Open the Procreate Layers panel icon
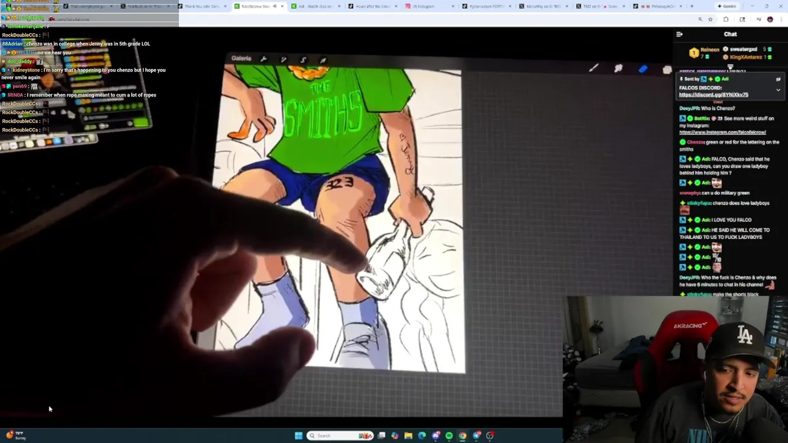Viewport: 788px width, 443px height. pos(667,70)
